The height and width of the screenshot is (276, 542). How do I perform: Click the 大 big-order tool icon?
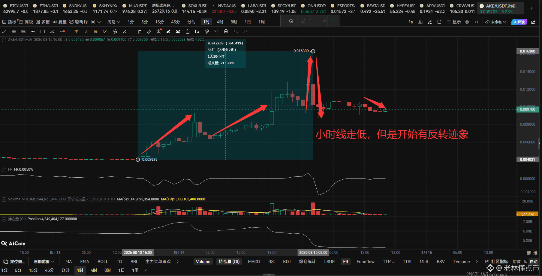pos(86,31)
